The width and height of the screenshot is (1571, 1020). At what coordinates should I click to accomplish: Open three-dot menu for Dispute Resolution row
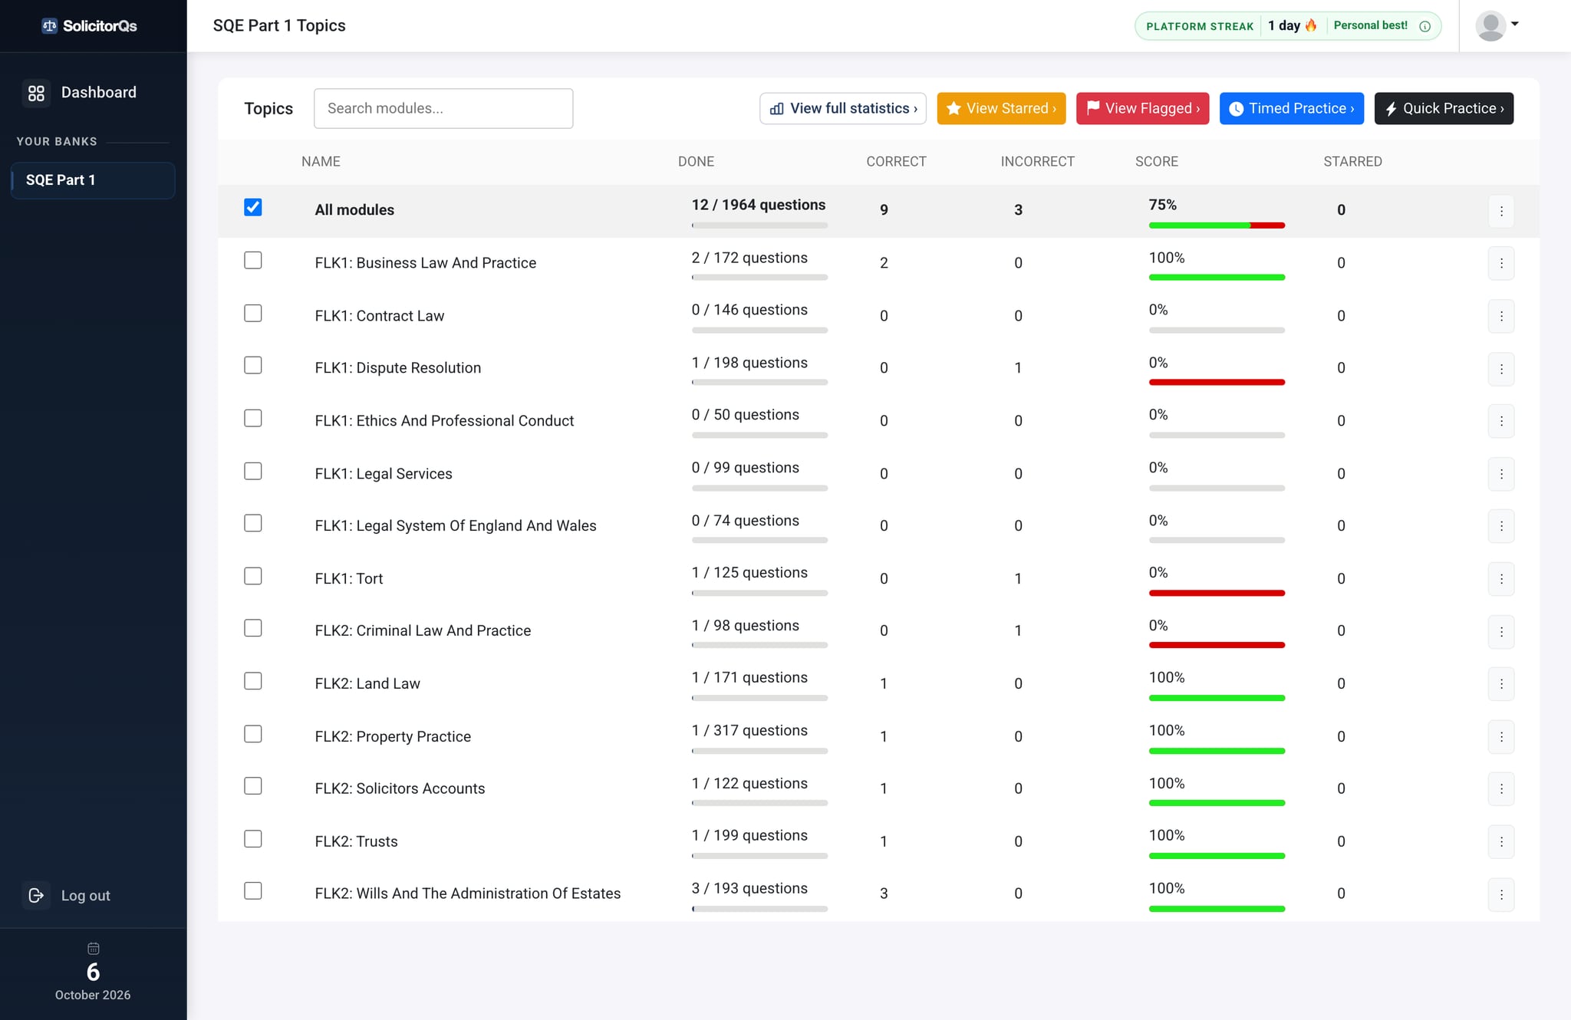click(1501, 369)
